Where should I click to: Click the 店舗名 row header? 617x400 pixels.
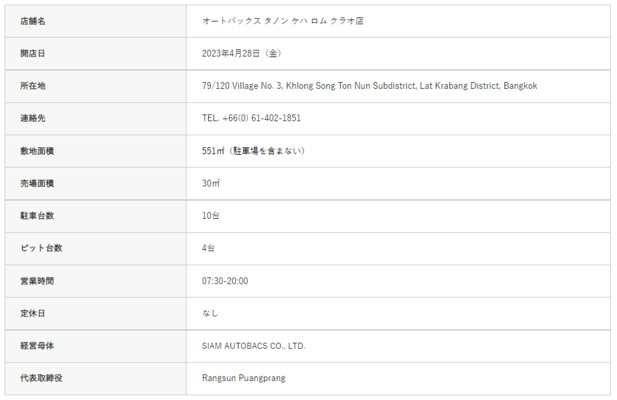[x=33, y=21]
